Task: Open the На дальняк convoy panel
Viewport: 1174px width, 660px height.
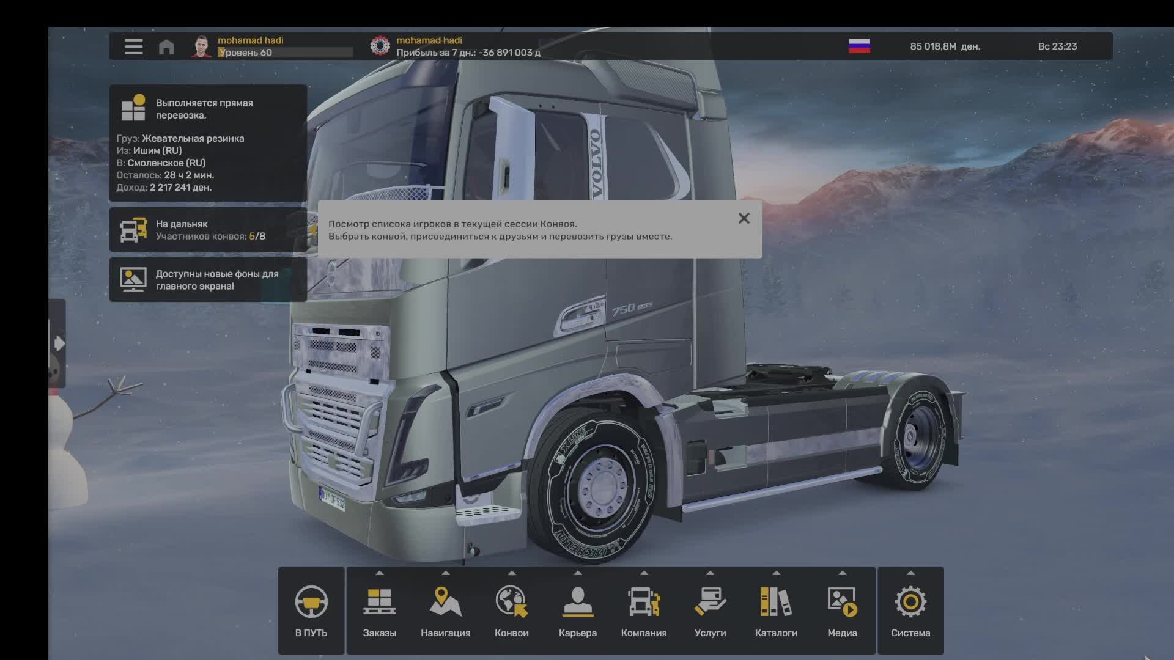Action: click(208, 230)
